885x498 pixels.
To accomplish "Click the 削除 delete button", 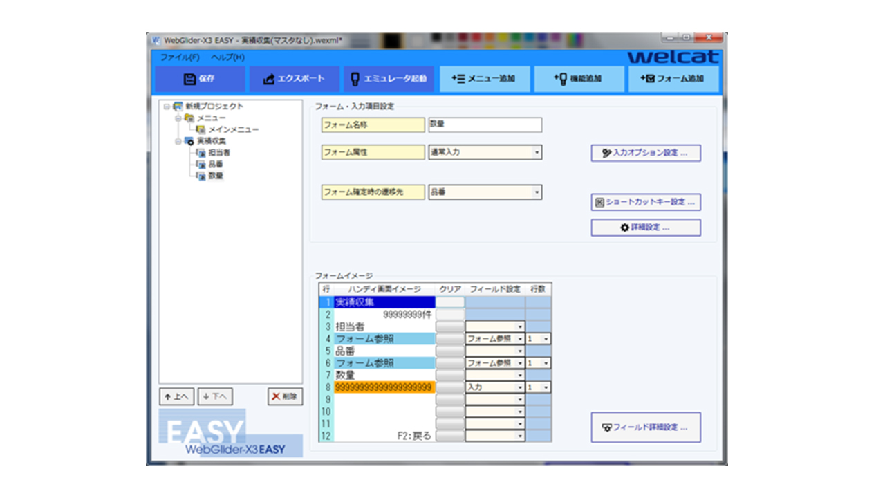I will click(285, 396).
